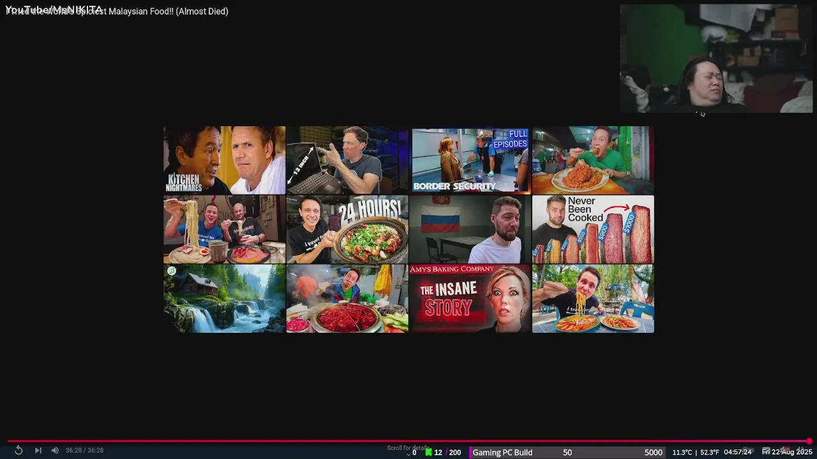Open the two men eating noodles video
The width and height of the screenshot is (817, 459).
(x=224, y=229)
